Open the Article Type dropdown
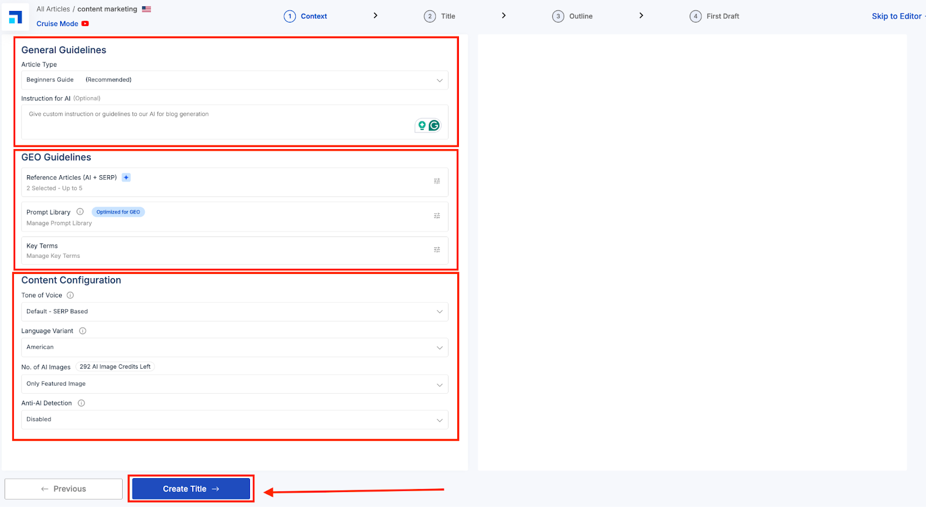 pyautogui.click(x=235, y=80)
